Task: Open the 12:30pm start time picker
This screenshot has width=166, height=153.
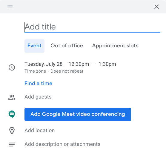Action: pos(79,64)
